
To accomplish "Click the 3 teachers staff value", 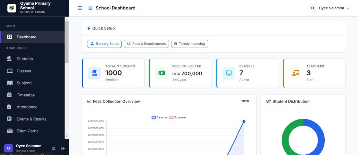I will coord(308,73).
